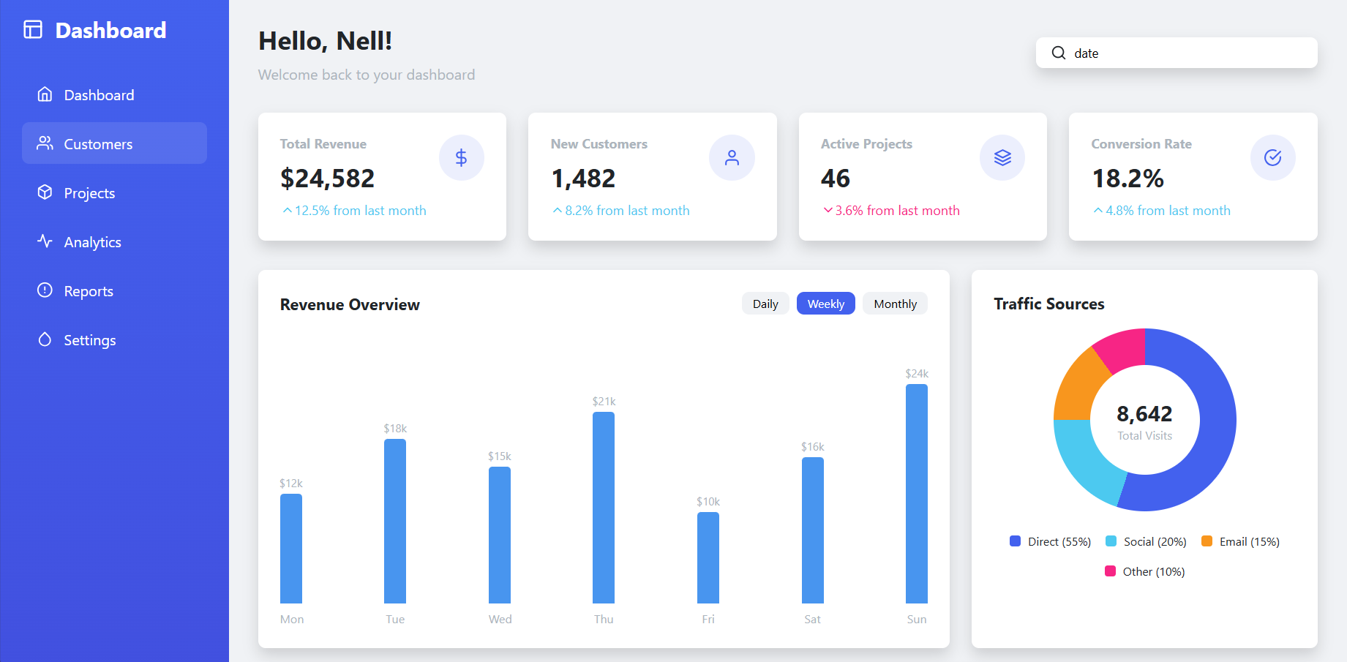This screenshot has width=1347, height=662.
Task: Click the up arrow next to 4.8%
Action: pyautogui.click(x=1098, y=211)
